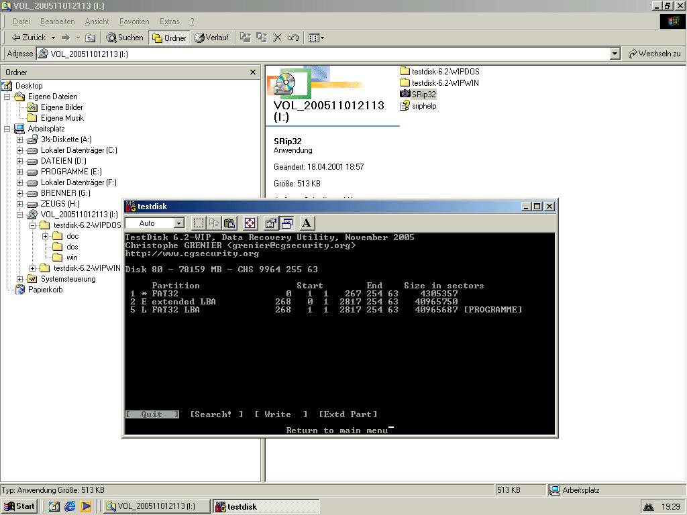This screenshot has width=687, height=515.
Task: Select the Extd Part option in testdisk
Action: click(x=348, y=414)
